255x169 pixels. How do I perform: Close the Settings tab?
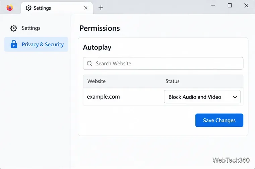[x=85, y=8]
